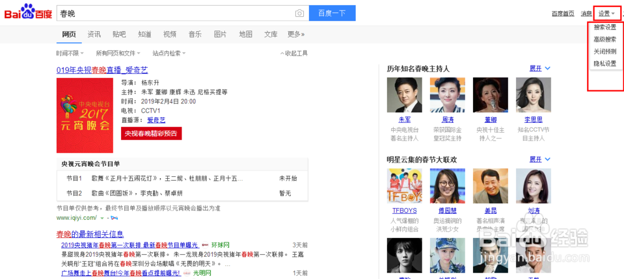Image resolution: width=624 pixels, height=279 pixels.
Task: Switch to the 视频 tab
Action: pos(170,35)
